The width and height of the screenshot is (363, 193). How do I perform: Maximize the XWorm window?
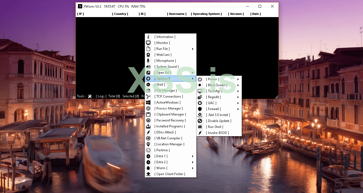[260, 6]
